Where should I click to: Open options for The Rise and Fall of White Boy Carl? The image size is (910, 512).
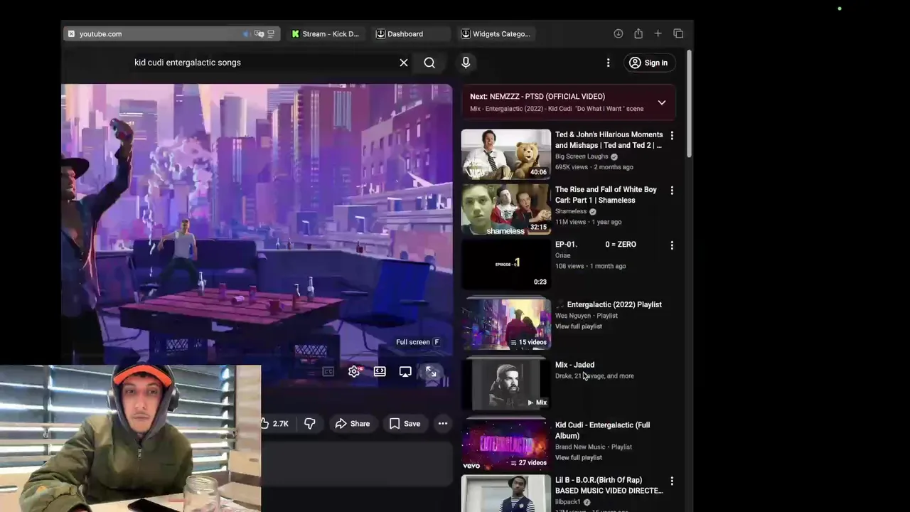672,191
